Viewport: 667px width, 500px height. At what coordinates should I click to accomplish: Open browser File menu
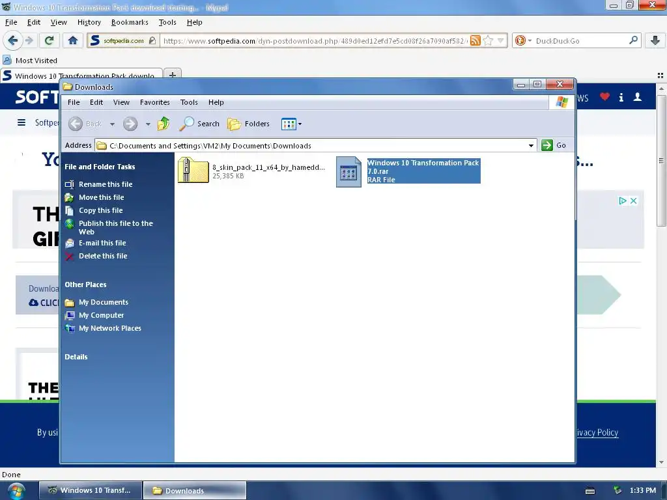tap(11, 22)
